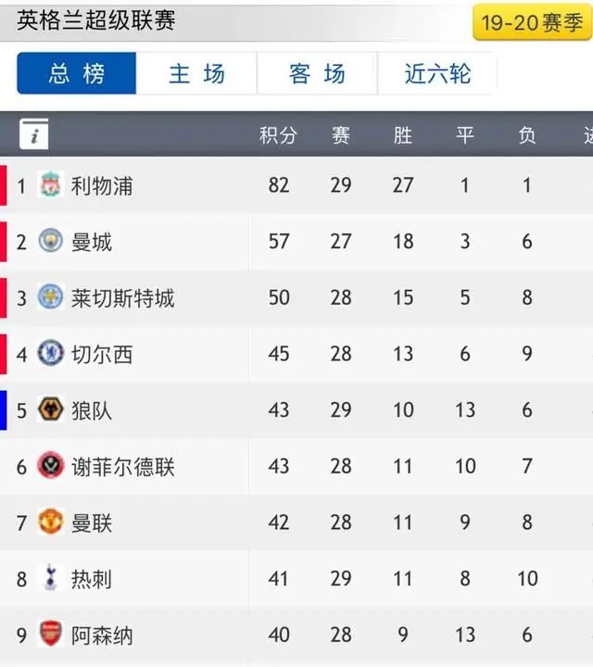Click the Leicester City badge
593x667 pixels.
[x=51, y=297]
